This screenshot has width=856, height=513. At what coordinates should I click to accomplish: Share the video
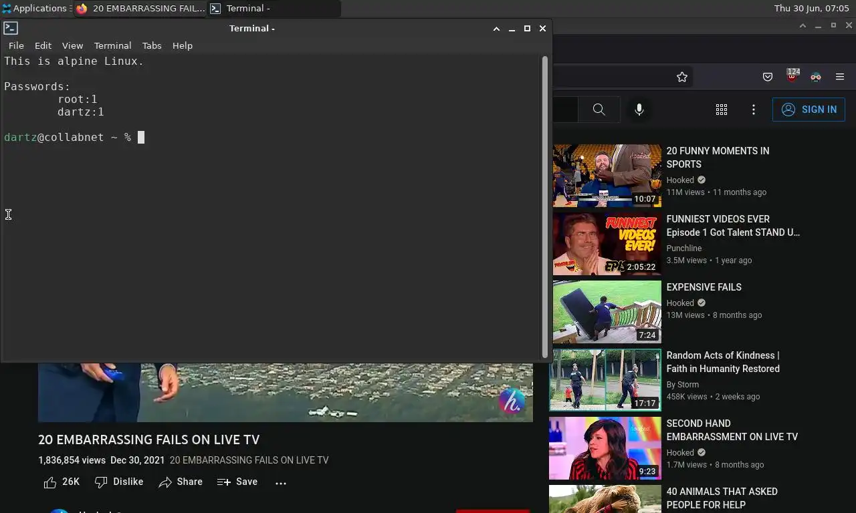point(181,482)
